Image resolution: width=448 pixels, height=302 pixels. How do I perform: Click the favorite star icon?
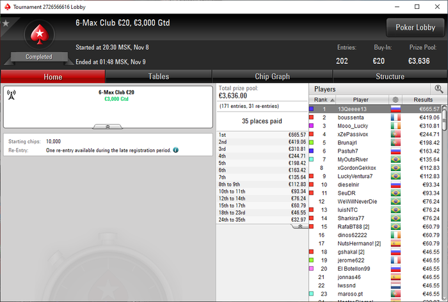click(x=6, y=23)
